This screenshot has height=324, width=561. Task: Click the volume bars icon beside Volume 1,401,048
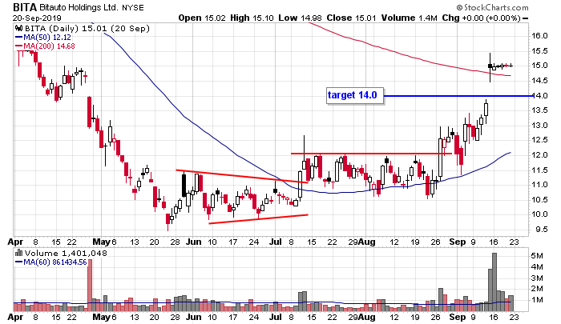point(19,254)
